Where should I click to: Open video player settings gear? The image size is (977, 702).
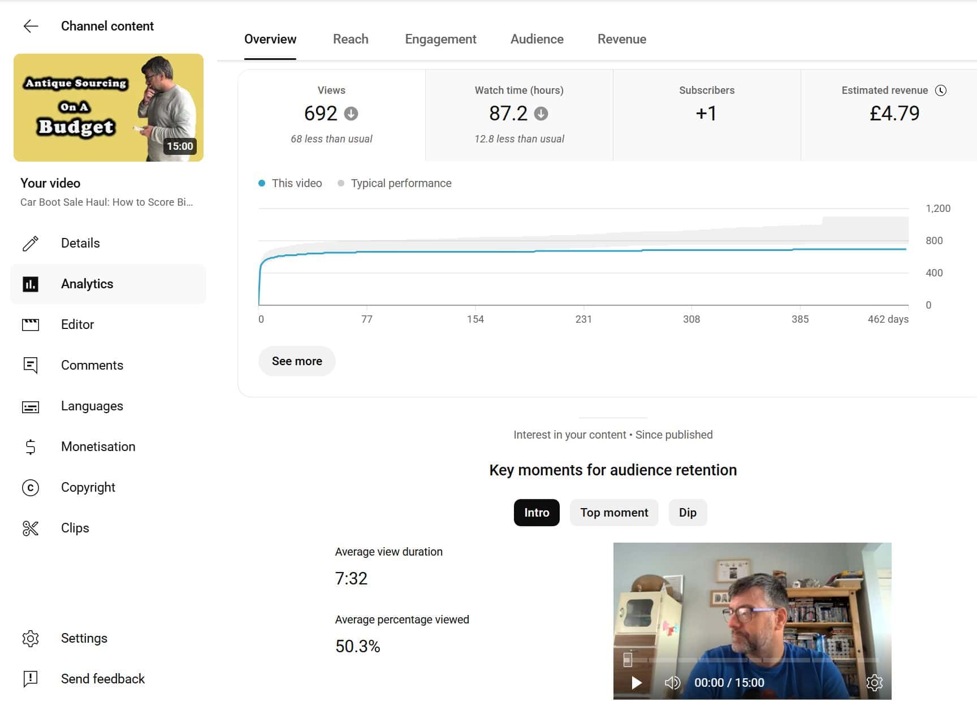[874, 683]
